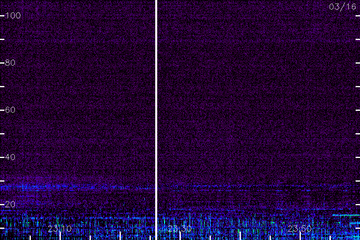This screenshot has height=240, width=360.
Task: Select the 23:50 time label
Action: [300, 229]
